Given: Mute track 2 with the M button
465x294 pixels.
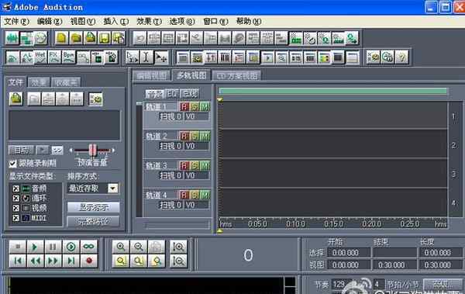Looking at the screenshot, I should [x=205, y=137].
